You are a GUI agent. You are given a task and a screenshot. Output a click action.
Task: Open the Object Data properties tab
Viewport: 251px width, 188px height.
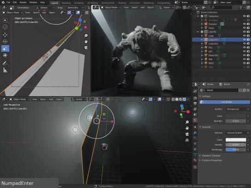pos(195,154)
